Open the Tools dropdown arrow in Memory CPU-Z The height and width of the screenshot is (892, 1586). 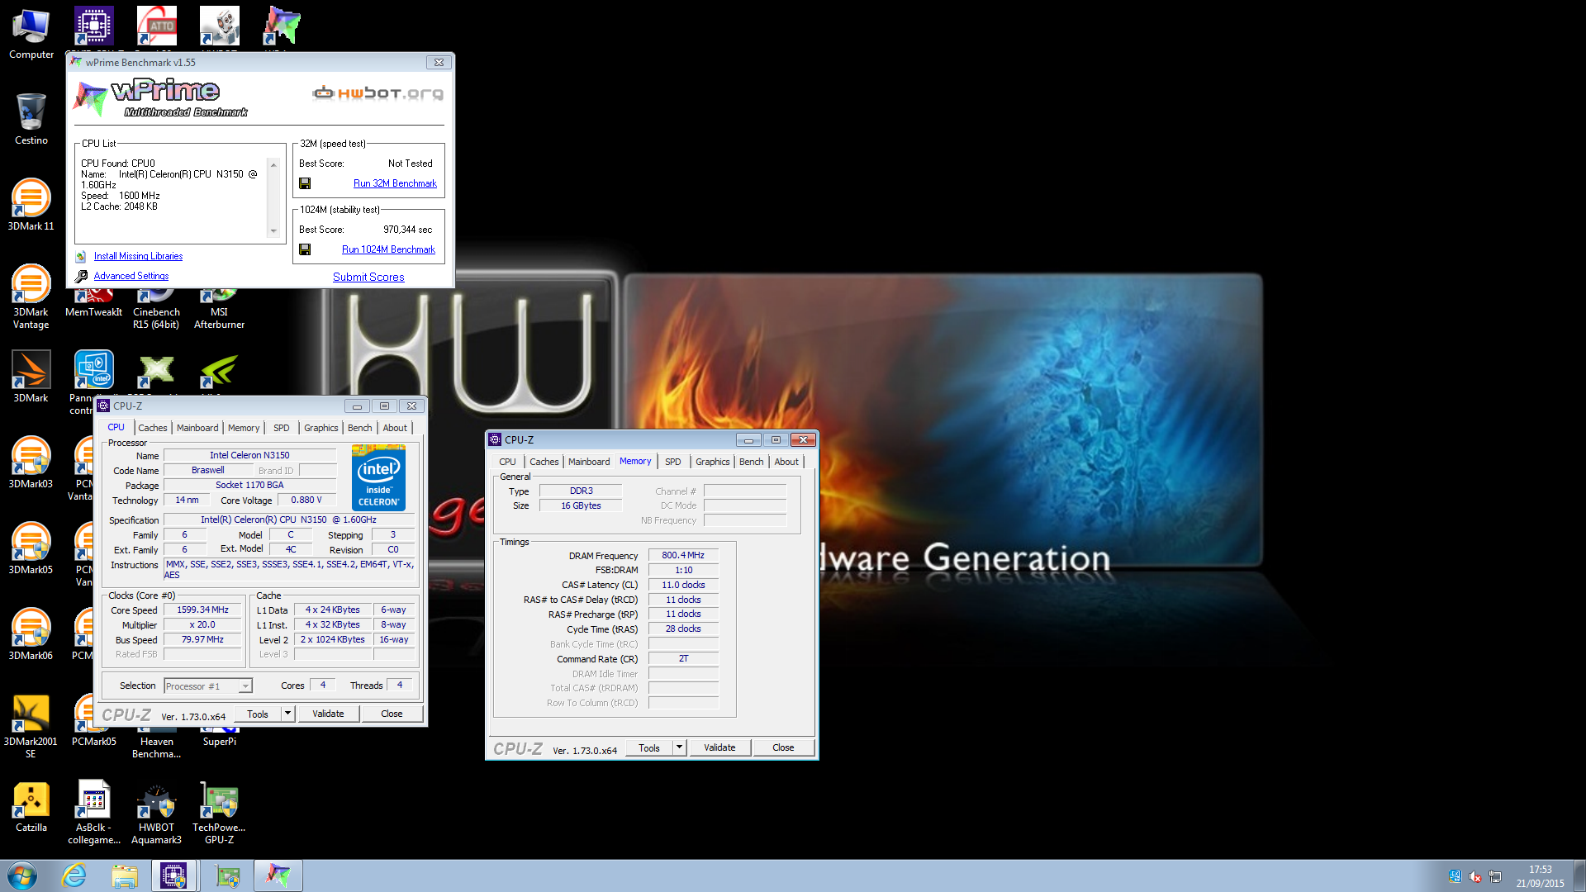(x=679, y=747)
